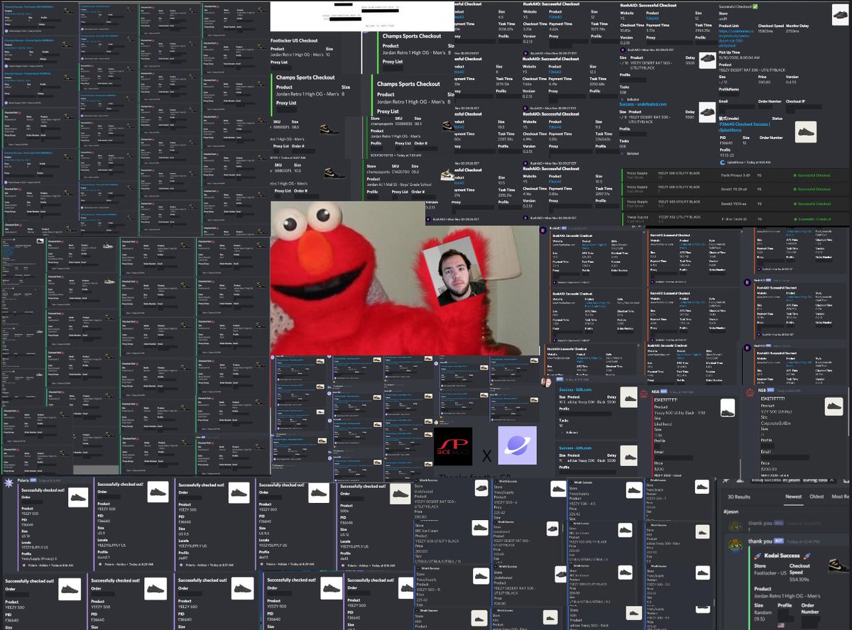
Task: Switch to the Oldest search results tab
Action: (x=817, y=497)
